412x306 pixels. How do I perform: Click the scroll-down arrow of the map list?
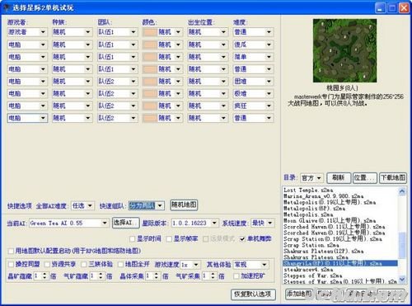tap(402, 280)
